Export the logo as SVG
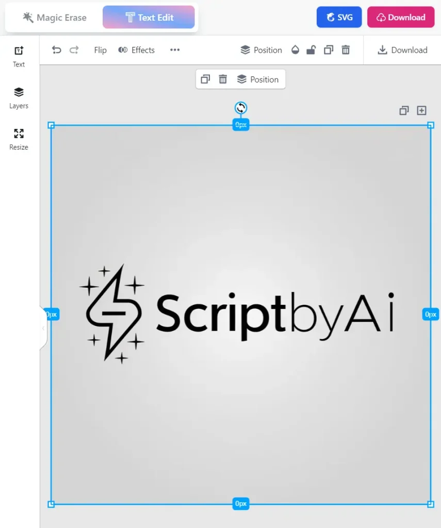The image size is (441, 528). (339, 17)
